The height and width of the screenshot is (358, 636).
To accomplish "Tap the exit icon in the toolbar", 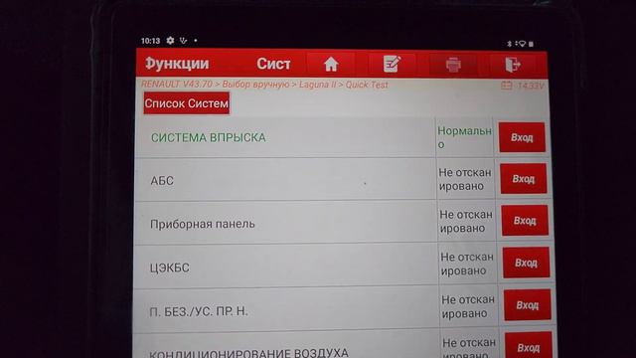I will 513,65.
